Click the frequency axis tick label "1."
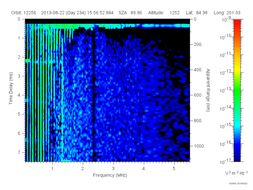This screenshot has width=253, height=190. pyautogui.click(x=53, y=169)
